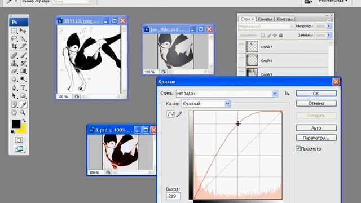361x203 pixels.
Task: Switch to the Каналы tab
Action: (x=265, y=19)
